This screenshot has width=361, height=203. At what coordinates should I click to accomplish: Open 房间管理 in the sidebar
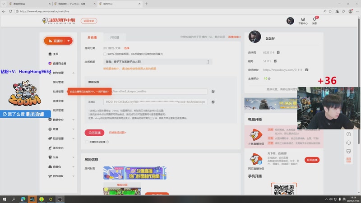coord(58,82)
